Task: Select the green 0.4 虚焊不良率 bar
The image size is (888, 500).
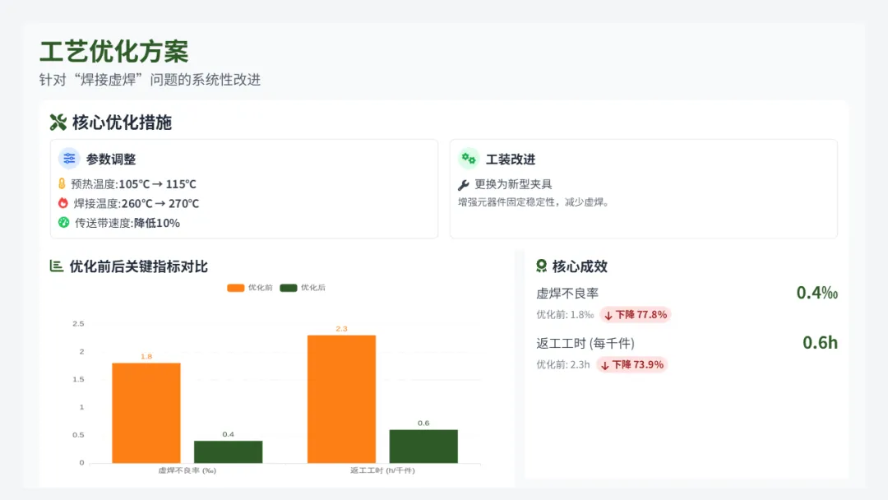Action: [229, 451]
